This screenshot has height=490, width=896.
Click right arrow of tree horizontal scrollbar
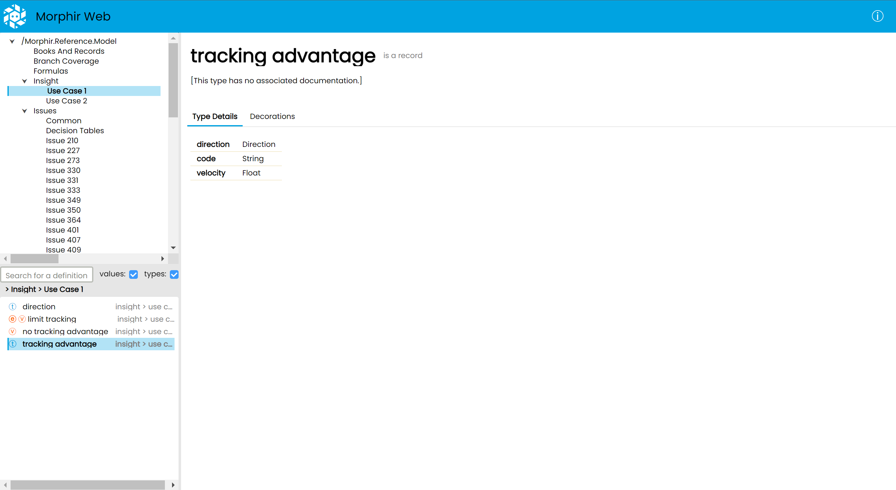(162, 258)
